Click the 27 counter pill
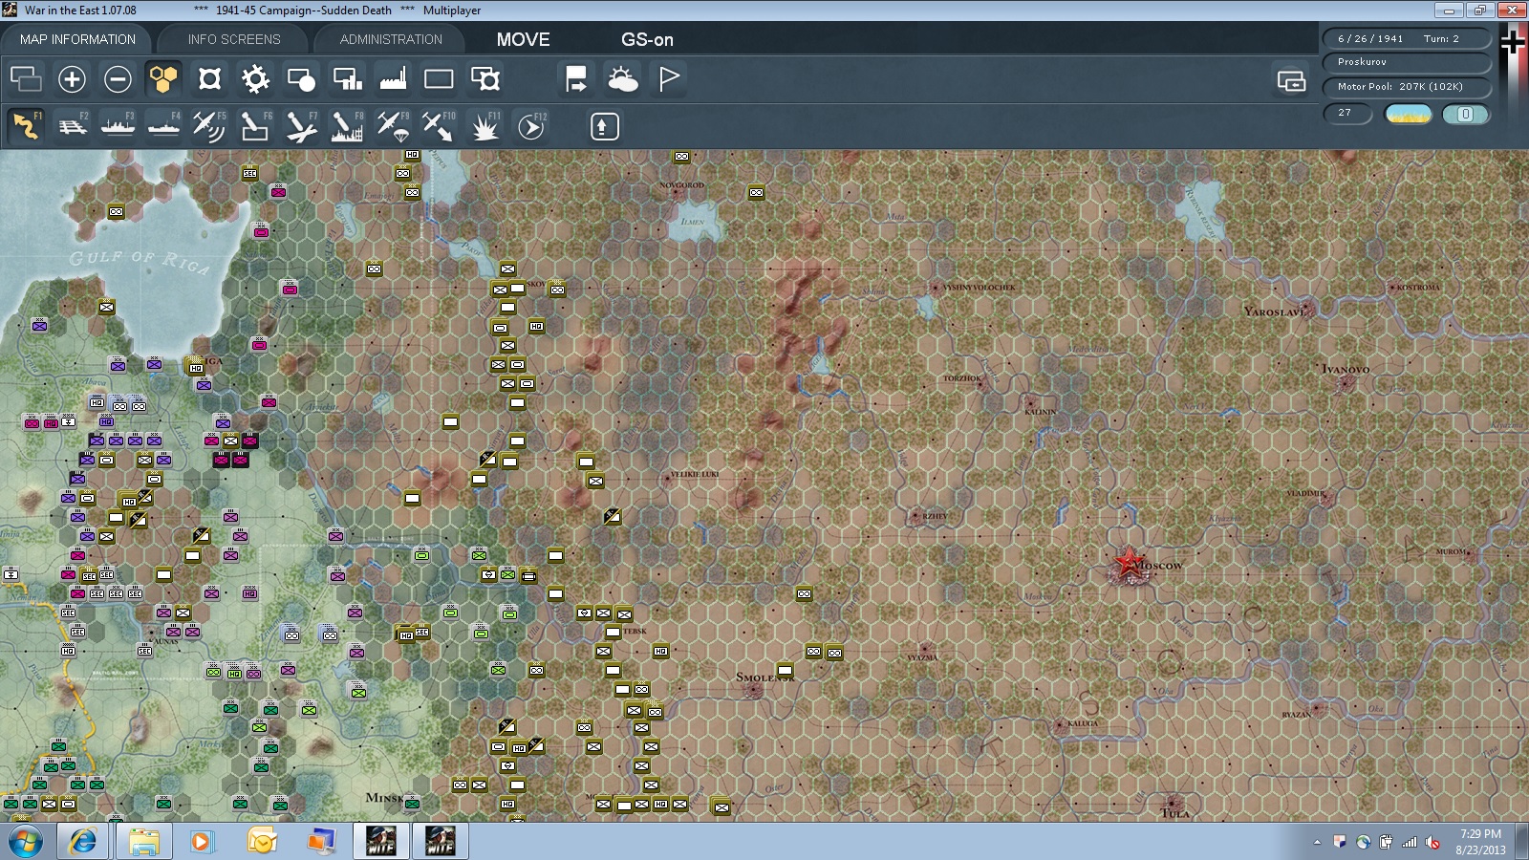This screenshot has height=860, width=1529. point(1347,114)
